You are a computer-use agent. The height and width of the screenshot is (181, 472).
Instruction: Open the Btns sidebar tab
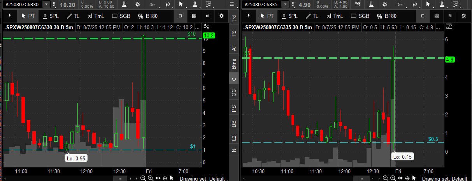[x=234, y=63]
